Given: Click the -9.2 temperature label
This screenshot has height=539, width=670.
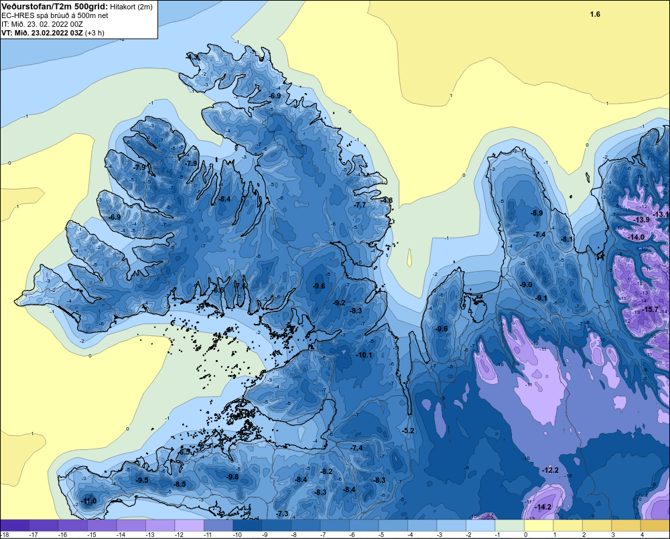Looking at the screenshot, I should pos(339,303).
